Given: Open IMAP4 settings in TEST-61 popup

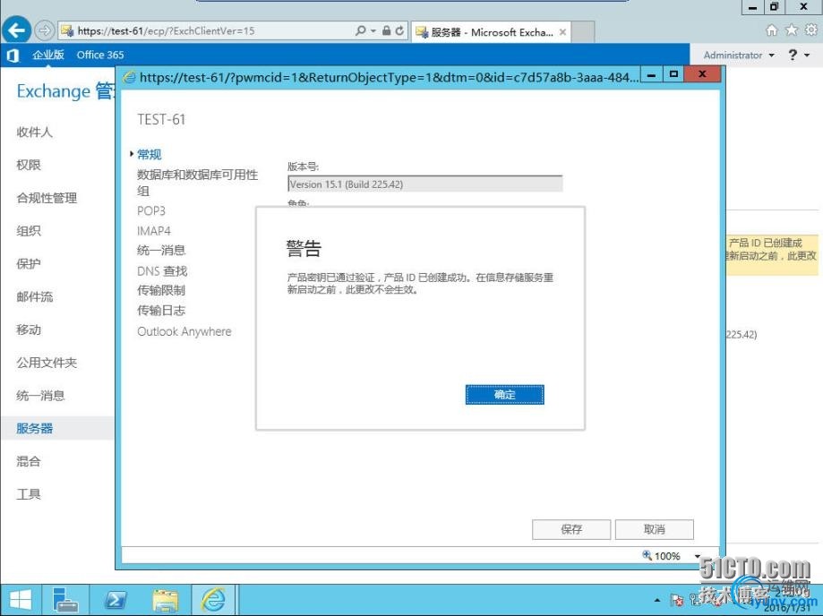Looking at the screenshot, I should [154, 231].
